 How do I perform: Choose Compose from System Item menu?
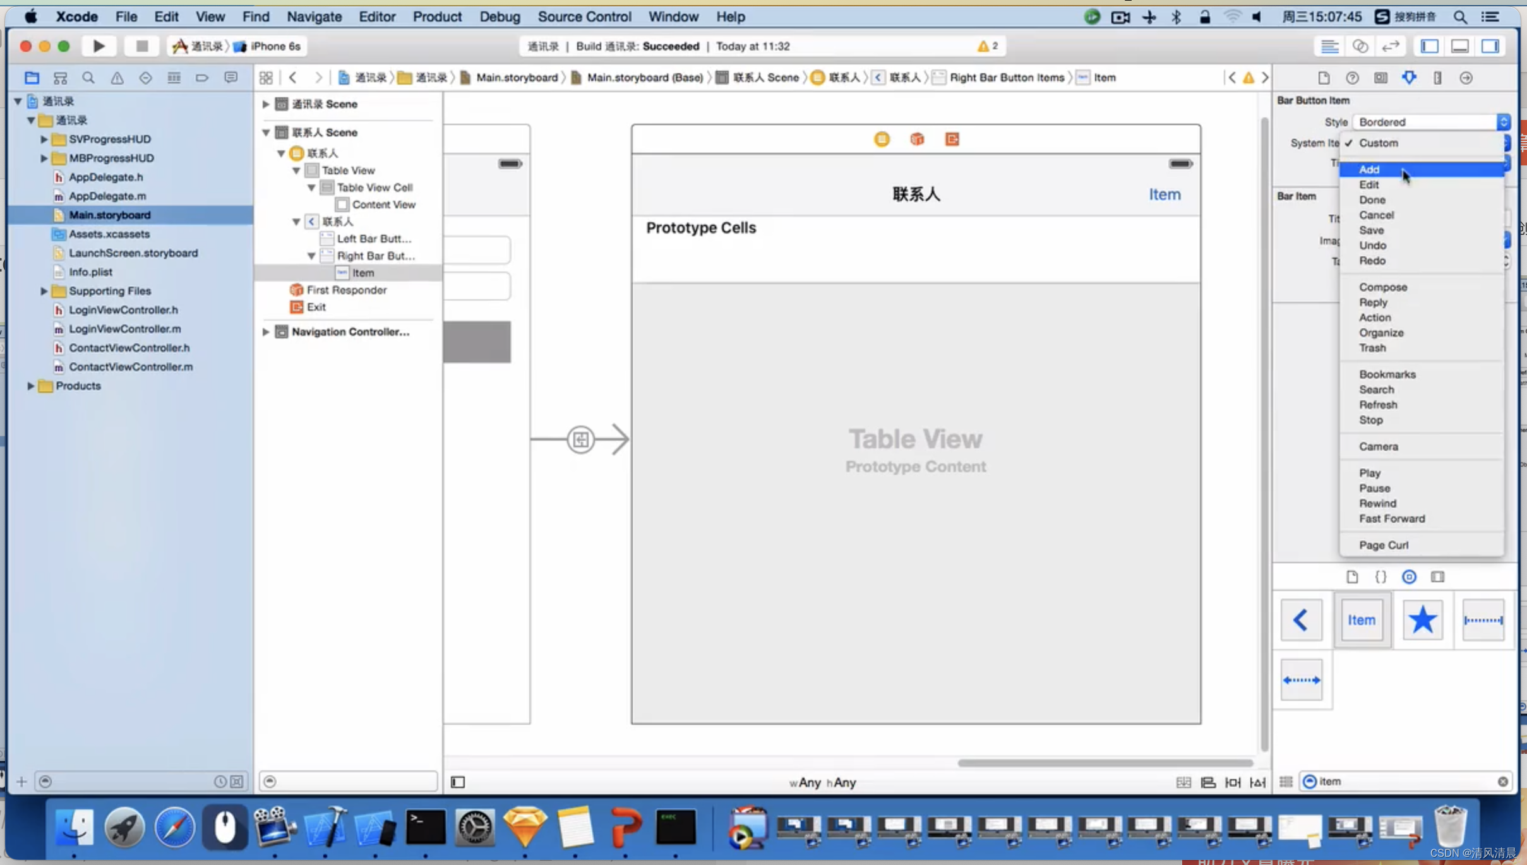coord(1422,287)
